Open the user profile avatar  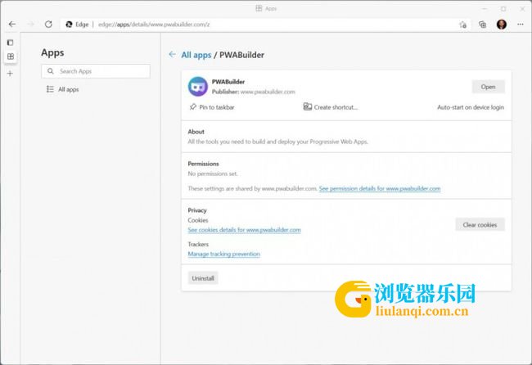click(x=502, y=25)
